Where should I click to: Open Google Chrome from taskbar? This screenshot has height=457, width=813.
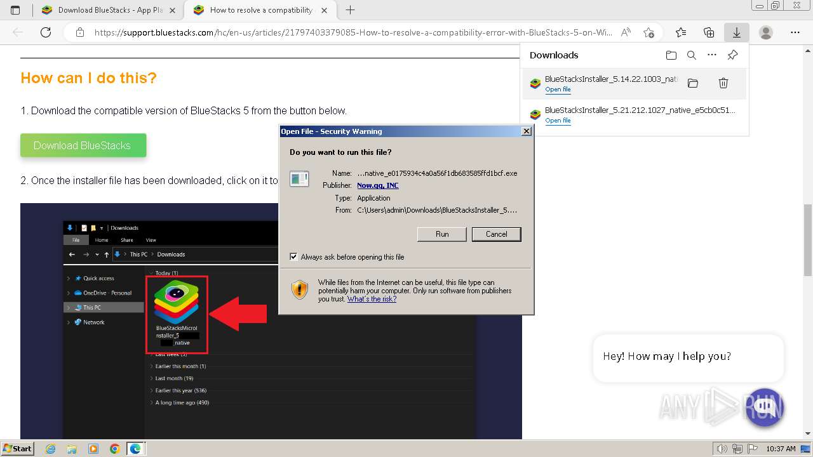[114, 449]
